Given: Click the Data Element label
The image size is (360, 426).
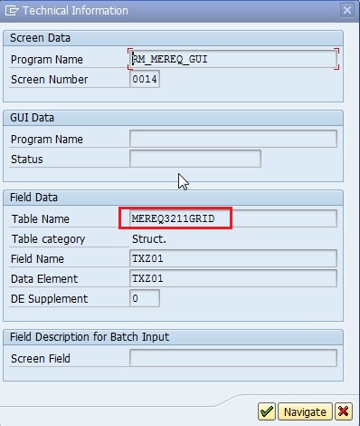Looking at the screenshot, I should coord(44,278).
